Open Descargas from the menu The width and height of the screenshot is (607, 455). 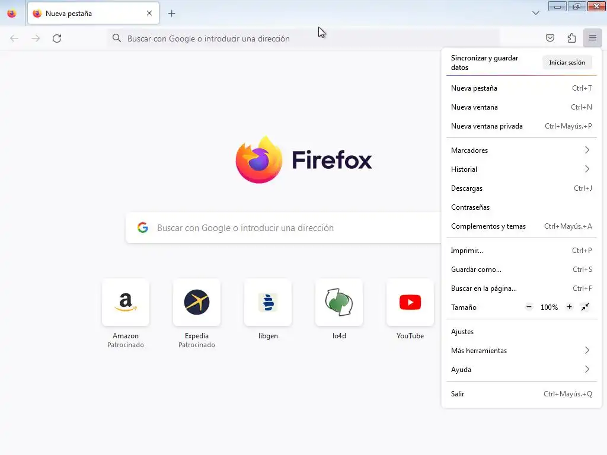pyautogui.click(x=521, y=188)
